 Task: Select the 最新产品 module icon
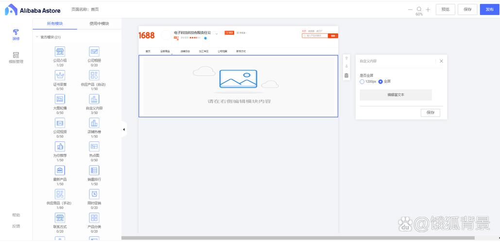[x=60, y=170]
